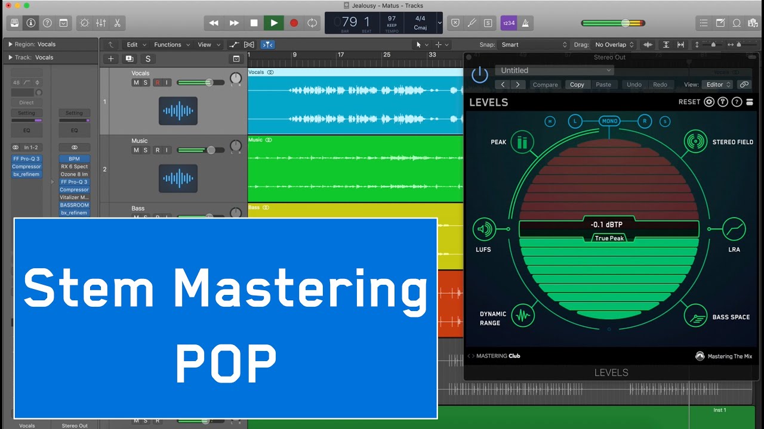
Task: Open the Drag No Overlap dropdown
Action: tap(614, 45)
